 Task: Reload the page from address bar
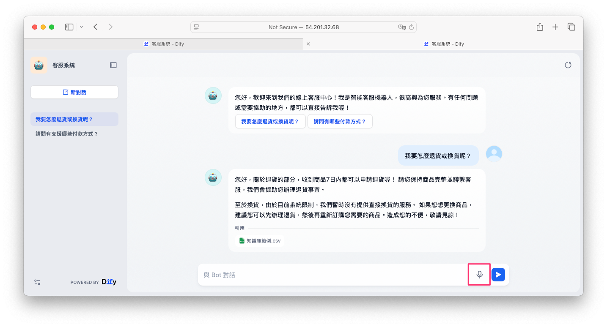click(411, 27)
